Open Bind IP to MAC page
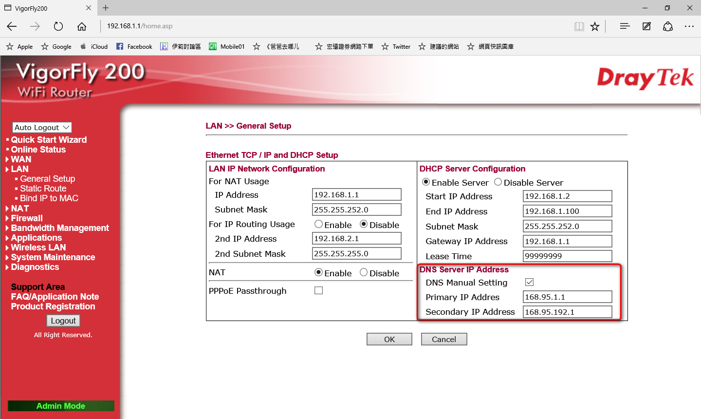This screenshot has height=419, width=701. coord(49,198)
